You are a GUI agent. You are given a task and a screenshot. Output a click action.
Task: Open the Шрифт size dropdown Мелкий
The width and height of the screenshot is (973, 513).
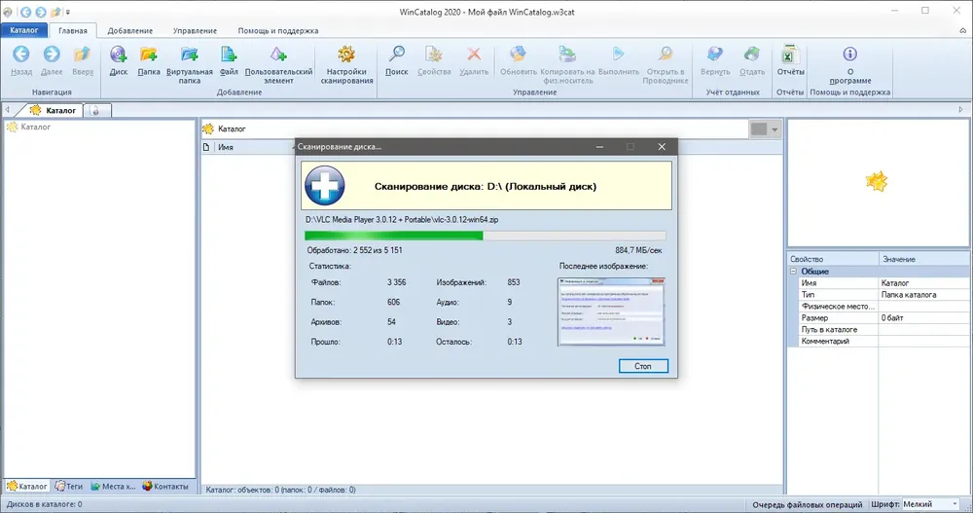[x=931, y=504]
